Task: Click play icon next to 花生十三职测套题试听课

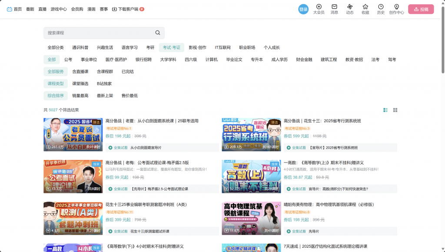Action: click(x=110, y=231)
